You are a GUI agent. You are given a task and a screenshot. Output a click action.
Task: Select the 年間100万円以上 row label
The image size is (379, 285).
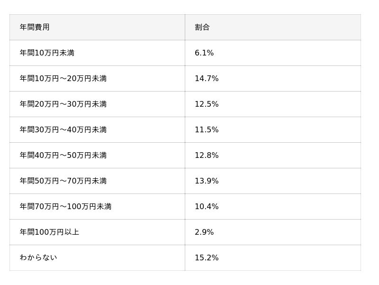49,232
